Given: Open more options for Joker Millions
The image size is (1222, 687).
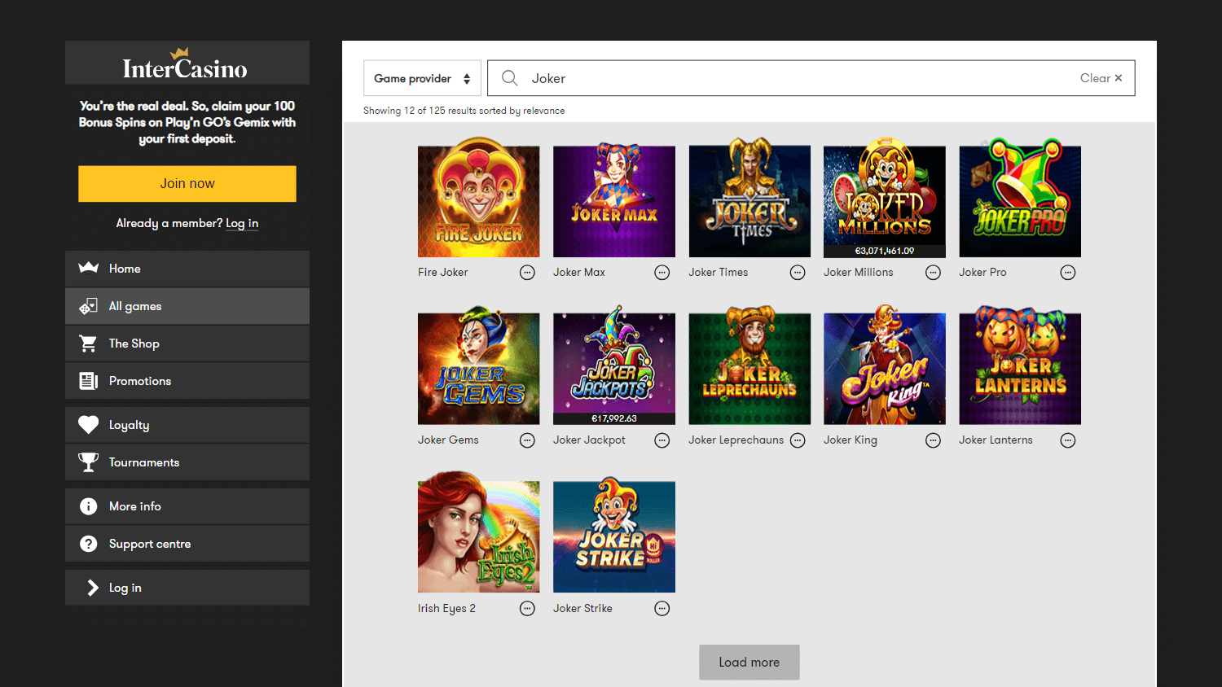Looking at the screenshot, I should coord(933,273).
